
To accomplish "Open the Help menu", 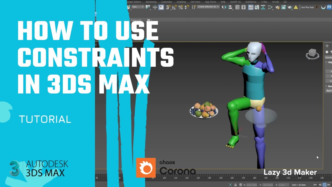I will pos(223,2).
